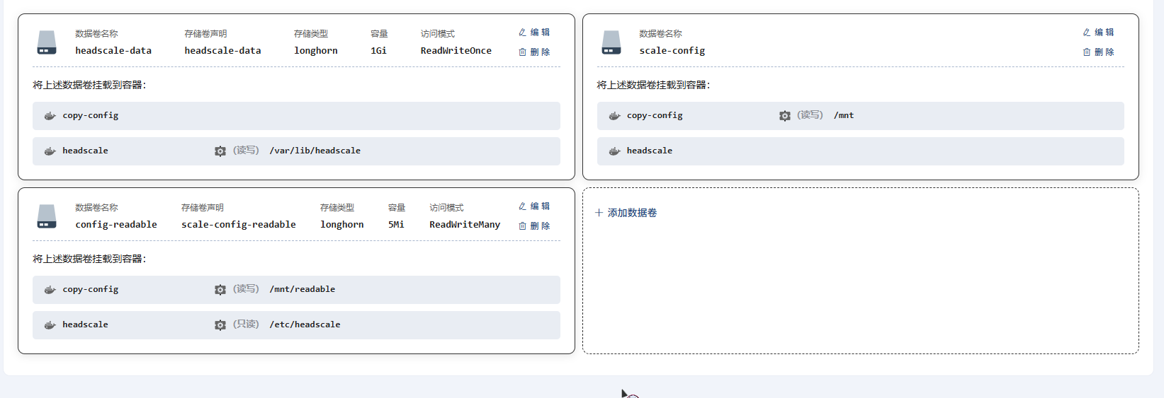Click the ReadWriteMany access mode value

pyautogui.click(x=465, y=225)
